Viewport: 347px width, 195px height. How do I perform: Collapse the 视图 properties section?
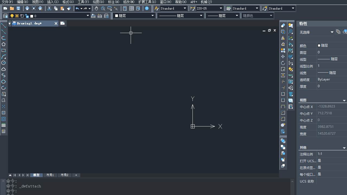click(344, 100)
